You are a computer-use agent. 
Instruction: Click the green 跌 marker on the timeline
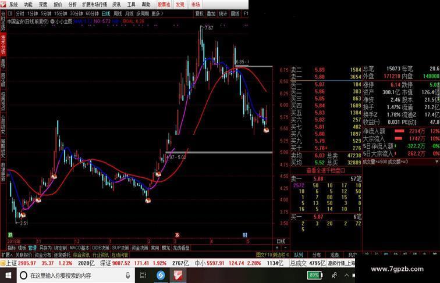10,235
